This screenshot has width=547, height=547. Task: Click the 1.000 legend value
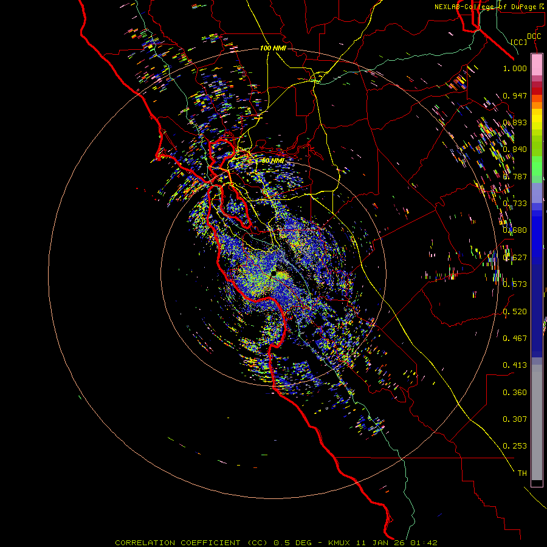click(x=515, y=68)
